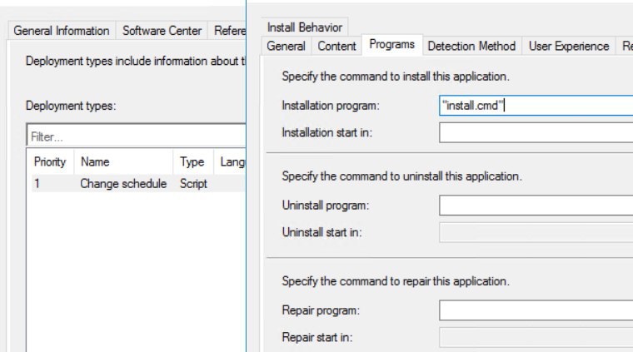The height and width of the screenshot is (352, 633).
Task: Click the disabled Repair start in field
Action: (x=536, y=337)
